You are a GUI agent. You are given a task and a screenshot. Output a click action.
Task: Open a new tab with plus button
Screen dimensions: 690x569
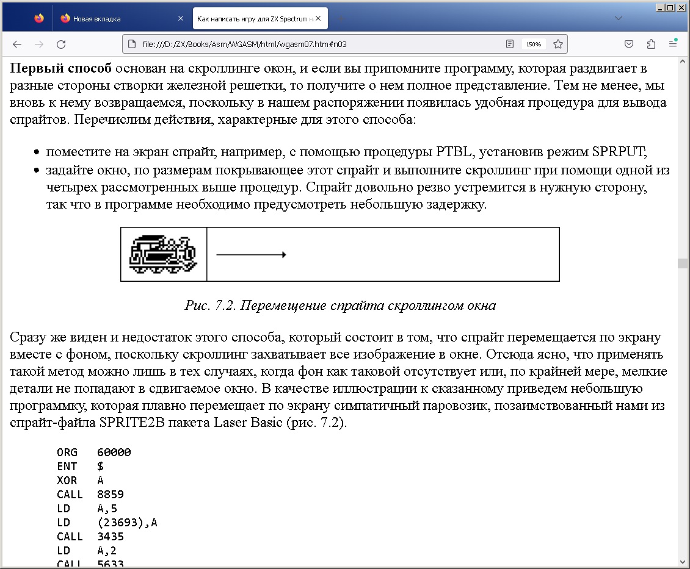pyautogui.click(x=341, y=18)
